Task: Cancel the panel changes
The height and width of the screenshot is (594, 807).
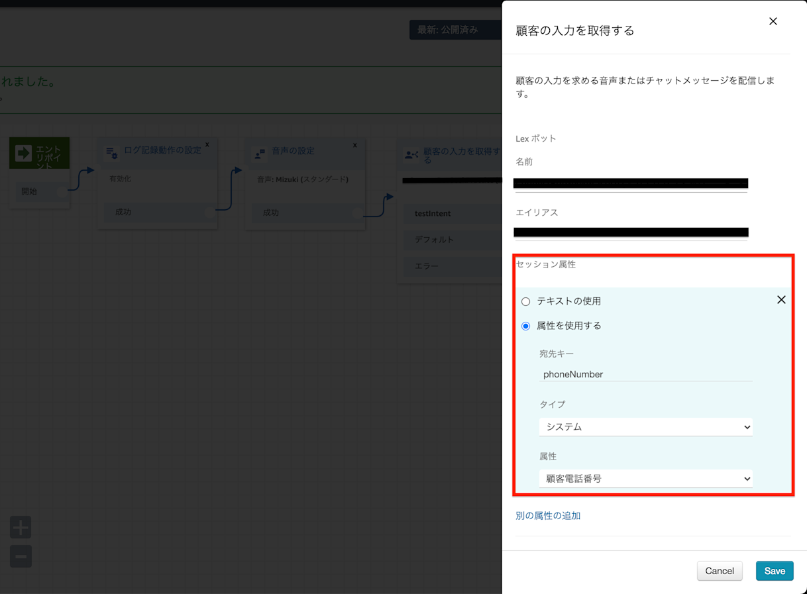Action: [720, 570]
